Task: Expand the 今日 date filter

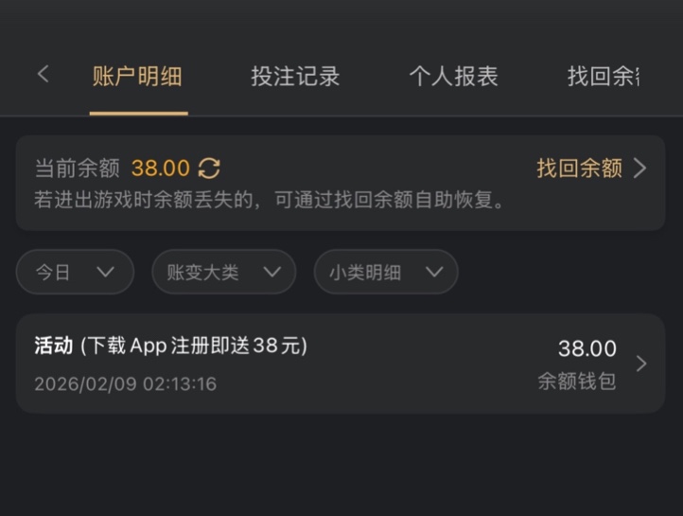Action: [75, 273]
